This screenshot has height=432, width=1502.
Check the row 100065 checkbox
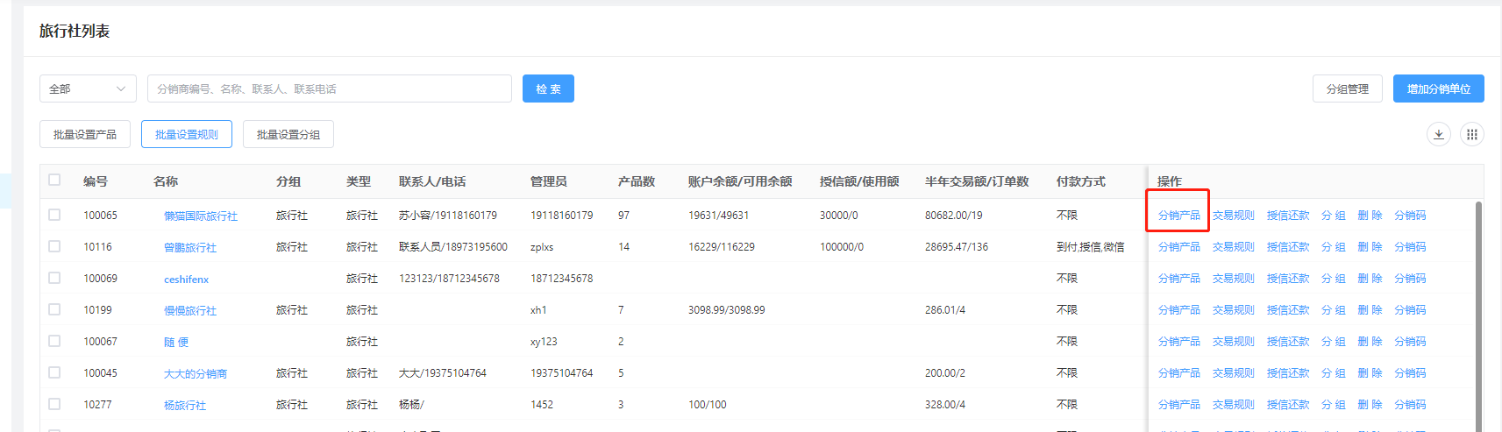[54, 215]
